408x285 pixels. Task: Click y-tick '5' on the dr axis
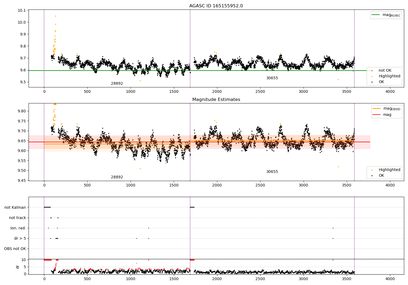point(25,267)
